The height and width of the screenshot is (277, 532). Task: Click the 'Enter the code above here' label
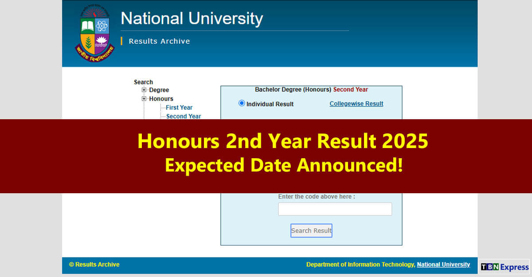317,196
